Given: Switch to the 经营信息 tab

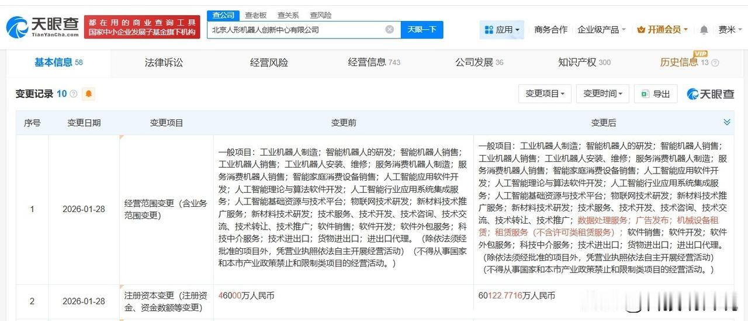Looking at the screenshot, I should pos(374,62).
